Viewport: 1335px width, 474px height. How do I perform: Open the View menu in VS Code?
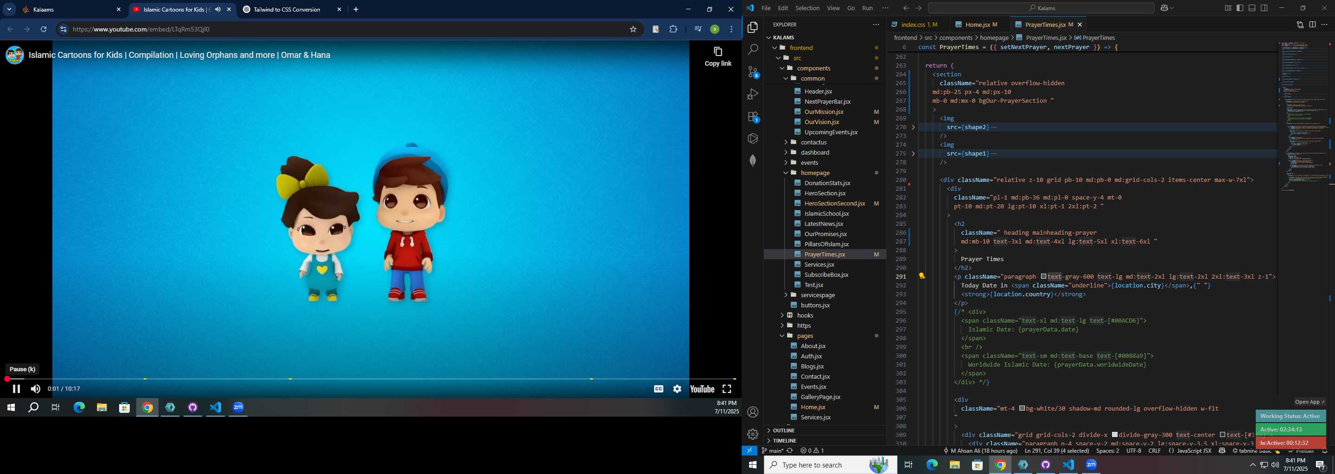pyautogui.click(x=833, y=8)
